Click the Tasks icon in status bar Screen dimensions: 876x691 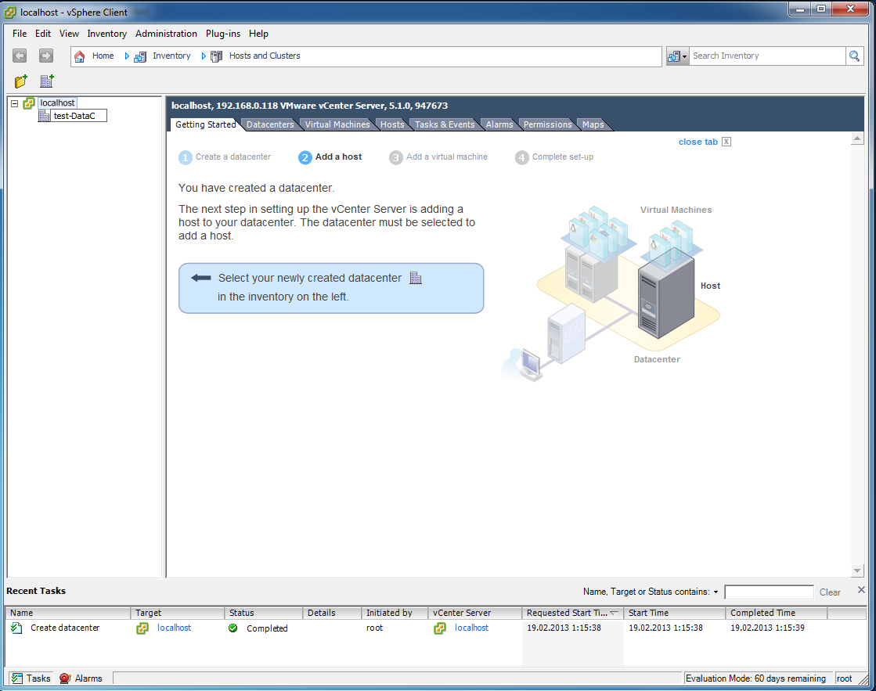pyautogui.click(x=17, y=678)
